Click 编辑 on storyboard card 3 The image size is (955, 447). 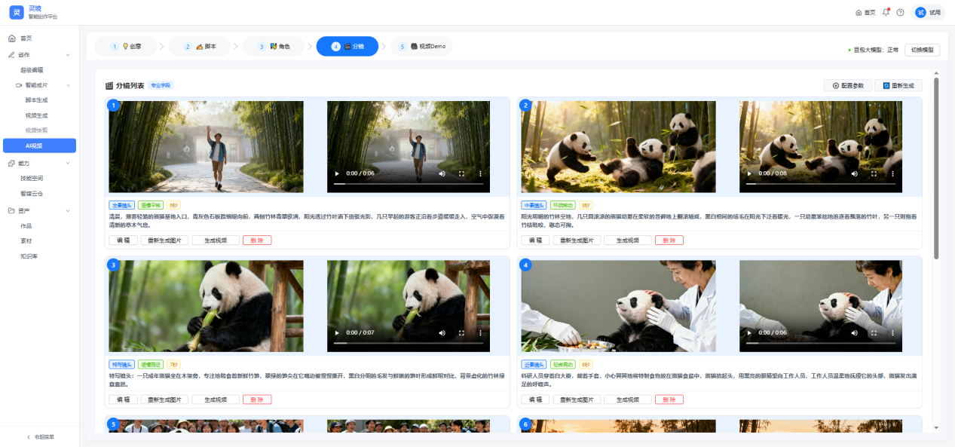click(x=123, y=400)
